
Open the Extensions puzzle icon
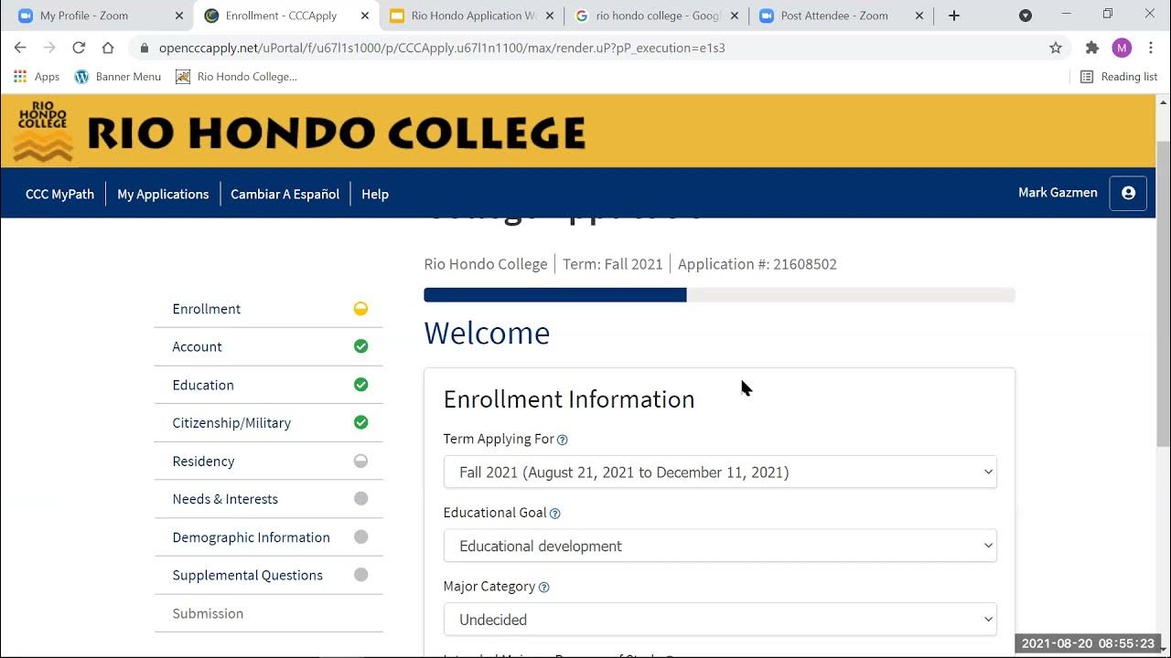click(1091, 48)
